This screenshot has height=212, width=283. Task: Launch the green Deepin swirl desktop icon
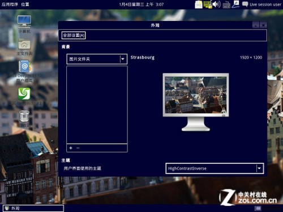point(24,93)
